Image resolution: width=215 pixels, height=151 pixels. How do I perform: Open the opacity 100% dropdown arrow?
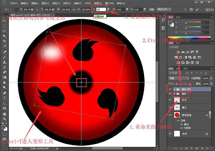[x=211, y=79]
